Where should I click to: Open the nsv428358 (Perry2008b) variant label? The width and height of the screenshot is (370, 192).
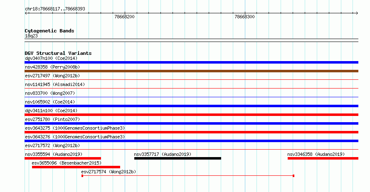pos(52,67)
